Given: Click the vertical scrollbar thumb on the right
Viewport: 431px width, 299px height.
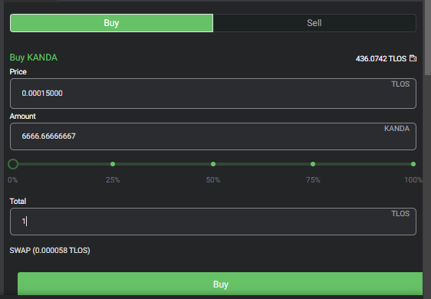Looking at the screenshot, I should click(x=428, y=38).
